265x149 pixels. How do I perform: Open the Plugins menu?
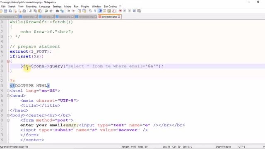(85, 7)
